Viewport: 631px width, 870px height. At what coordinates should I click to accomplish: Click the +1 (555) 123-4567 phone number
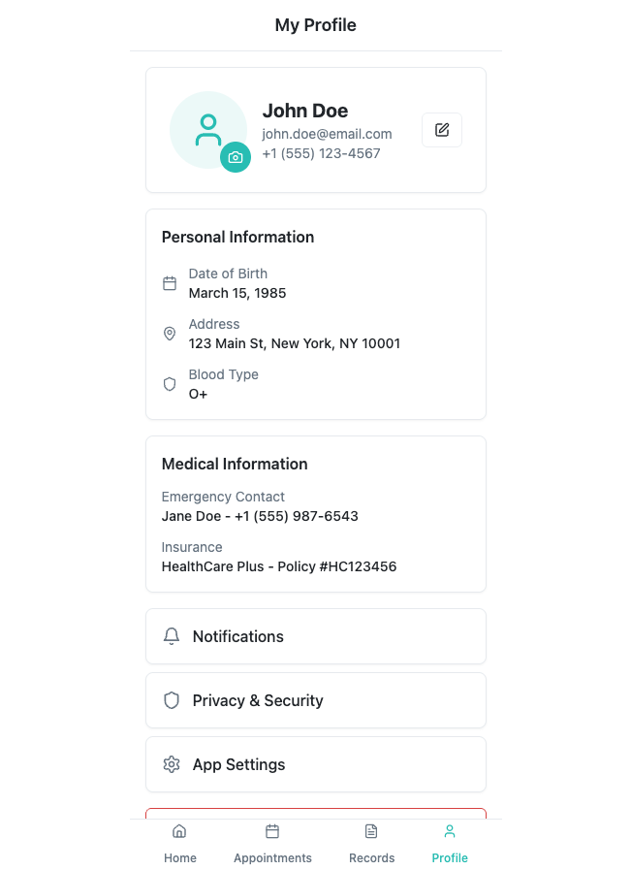321,153
